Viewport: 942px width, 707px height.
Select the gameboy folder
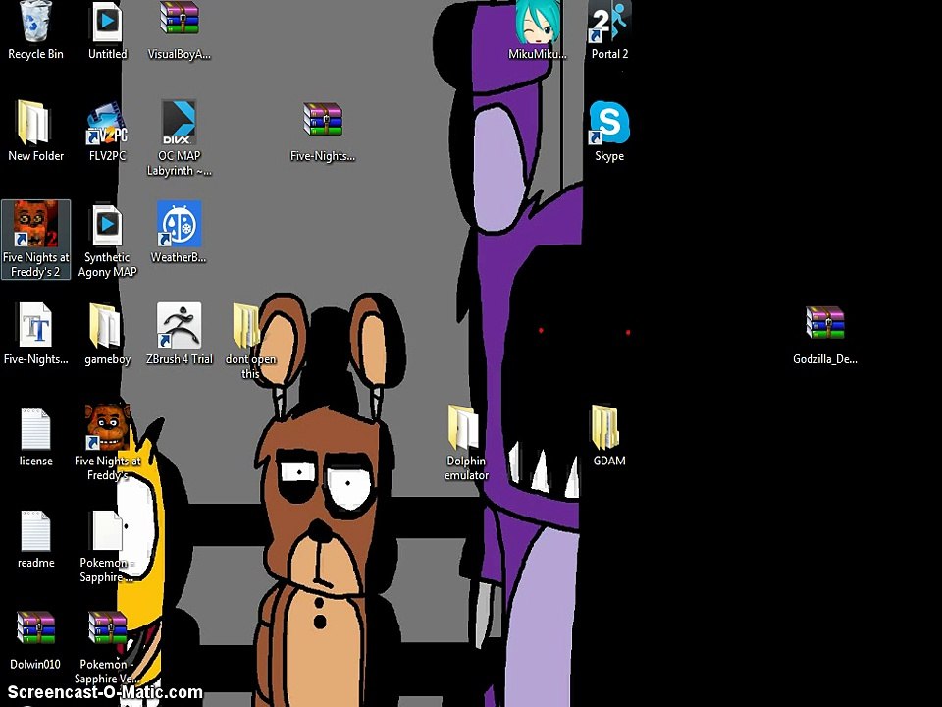(x=108, y=335)
